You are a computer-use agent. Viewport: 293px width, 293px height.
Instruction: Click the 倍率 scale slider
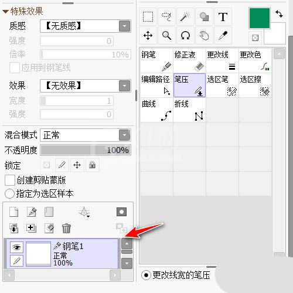tap(86, 54)
